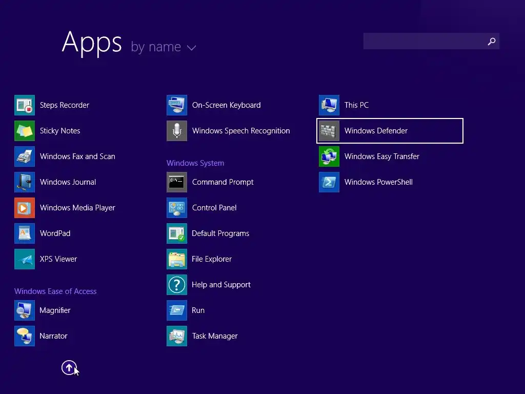Open Steps Recorder app icon
This screenshot has height=394, width=525.
25,105
